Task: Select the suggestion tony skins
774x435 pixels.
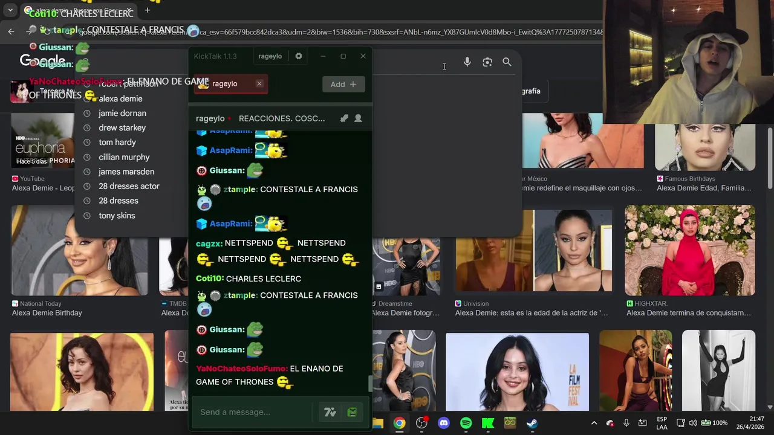Action: click(117, 216)
